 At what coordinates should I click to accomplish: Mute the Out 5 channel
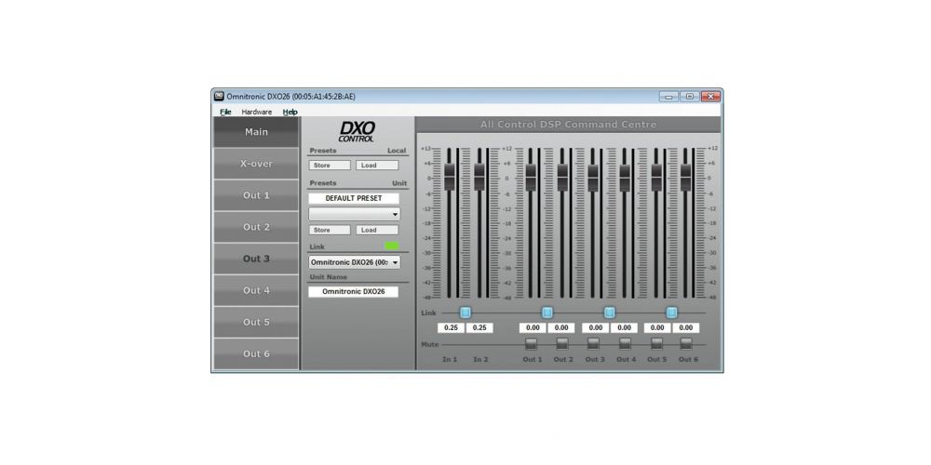pyautogui.click(x=656, y=344)
